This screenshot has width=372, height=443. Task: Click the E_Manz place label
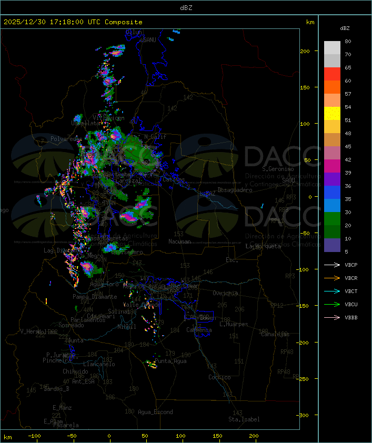(x=62, y=408)
